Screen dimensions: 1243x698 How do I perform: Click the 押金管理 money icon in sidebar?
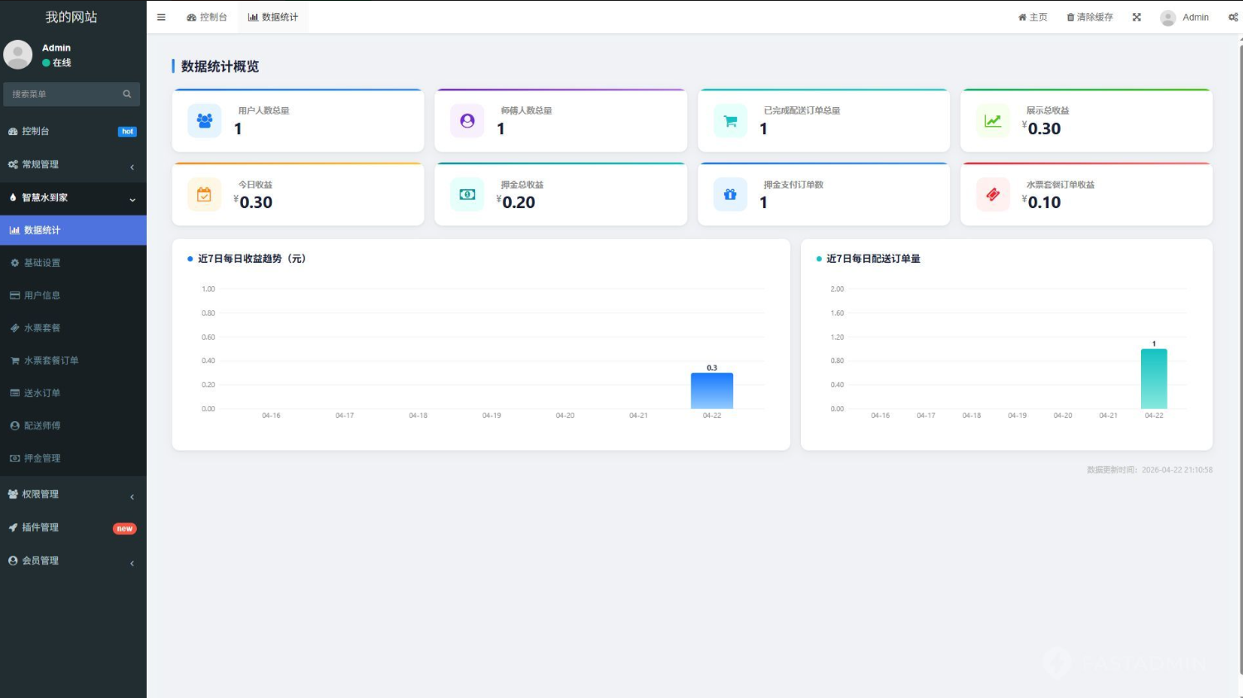click(x=15, y=458)
